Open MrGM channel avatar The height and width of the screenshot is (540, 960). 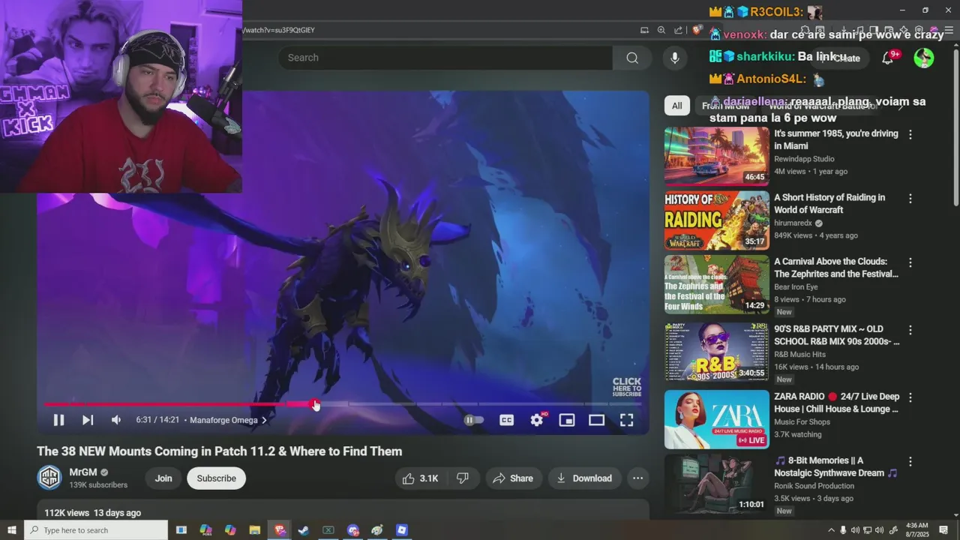click(49, 478)
